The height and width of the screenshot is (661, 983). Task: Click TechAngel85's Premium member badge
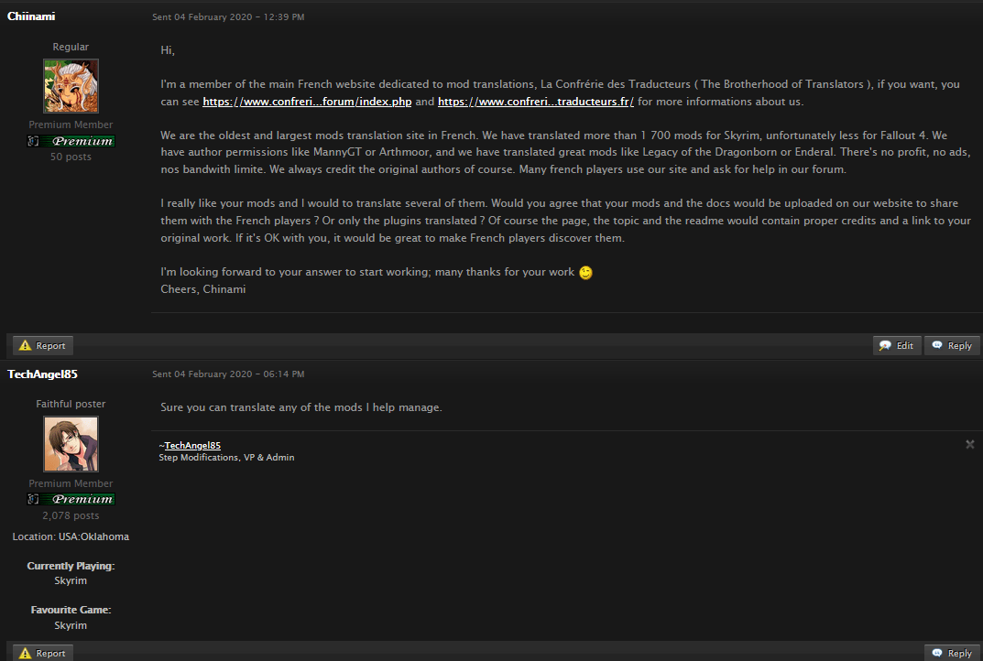click(x=71, y=499)
